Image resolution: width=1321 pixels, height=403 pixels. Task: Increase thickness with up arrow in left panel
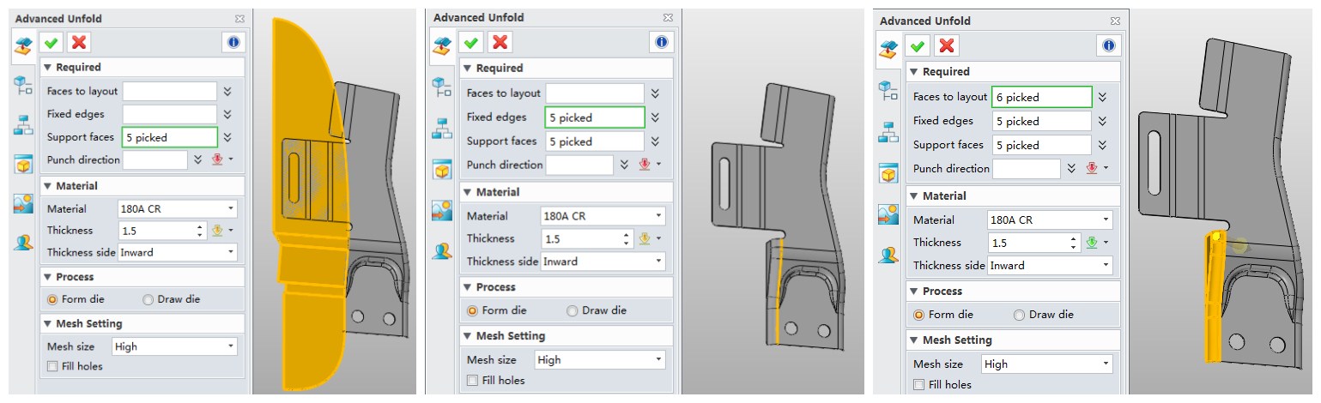click(200, 226)
